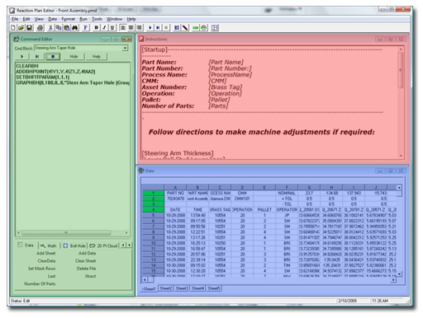Click the Help button in Command Editor
This screenshot has width=423, height=318.
97,57
